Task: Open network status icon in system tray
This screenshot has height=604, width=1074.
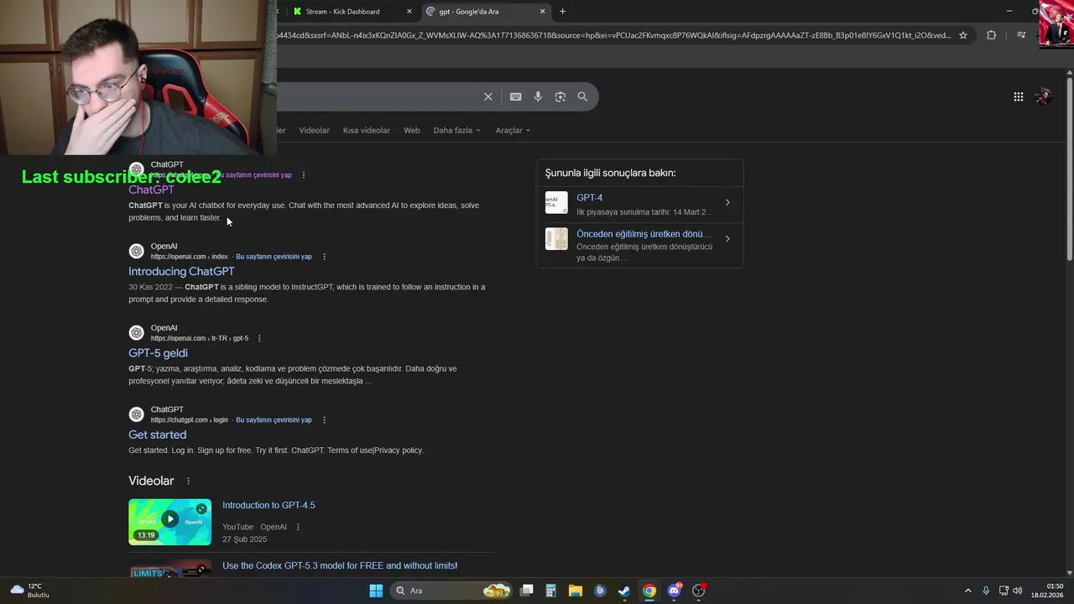Action: click(x=1004, y=591)
